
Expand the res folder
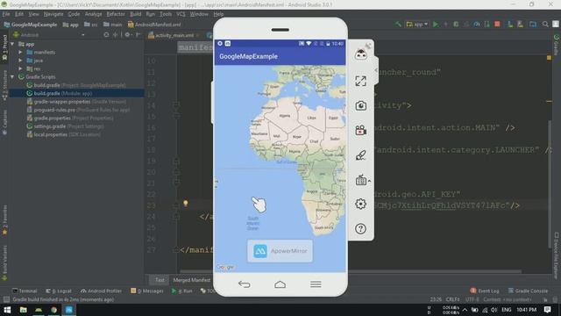20,68
